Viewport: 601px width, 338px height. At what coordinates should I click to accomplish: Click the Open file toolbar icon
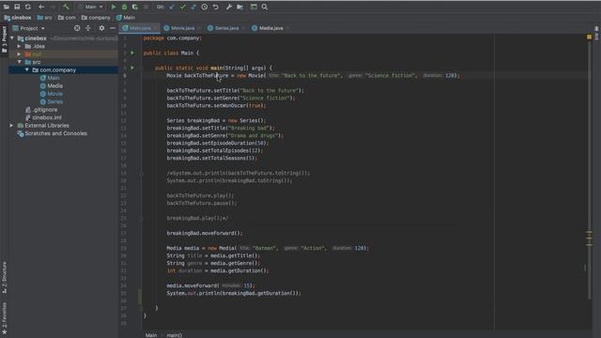pyautogui.click(x=7, y=7)
